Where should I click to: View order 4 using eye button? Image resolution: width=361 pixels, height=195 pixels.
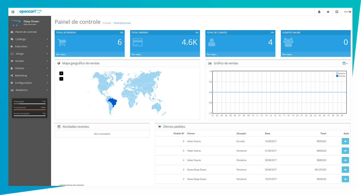[345, 160]
